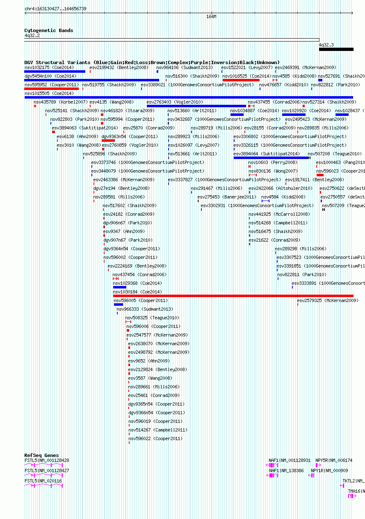Click the 164M ruler position marker
365x519 pixels.
(211, 17)
